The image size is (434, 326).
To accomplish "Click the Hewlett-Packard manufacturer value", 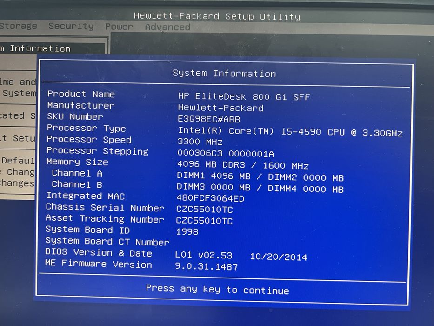I will click(x=220, y=108).
